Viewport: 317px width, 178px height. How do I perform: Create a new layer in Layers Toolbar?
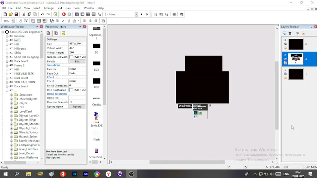[x=285, y=33]
